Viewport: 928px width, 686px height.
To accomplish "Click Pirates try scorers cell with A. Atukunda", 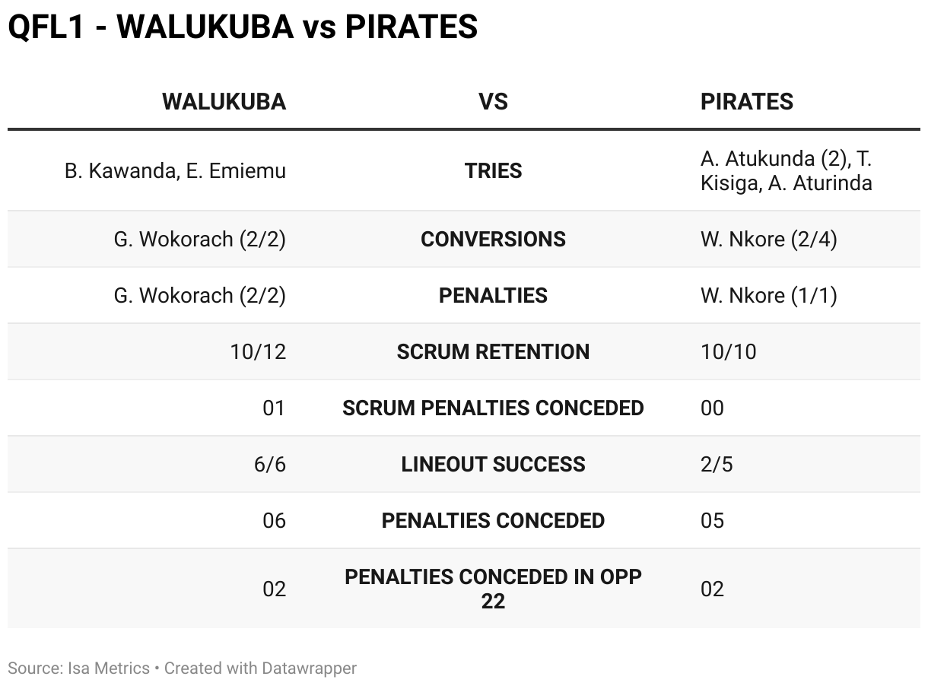I will pos(786,171).
